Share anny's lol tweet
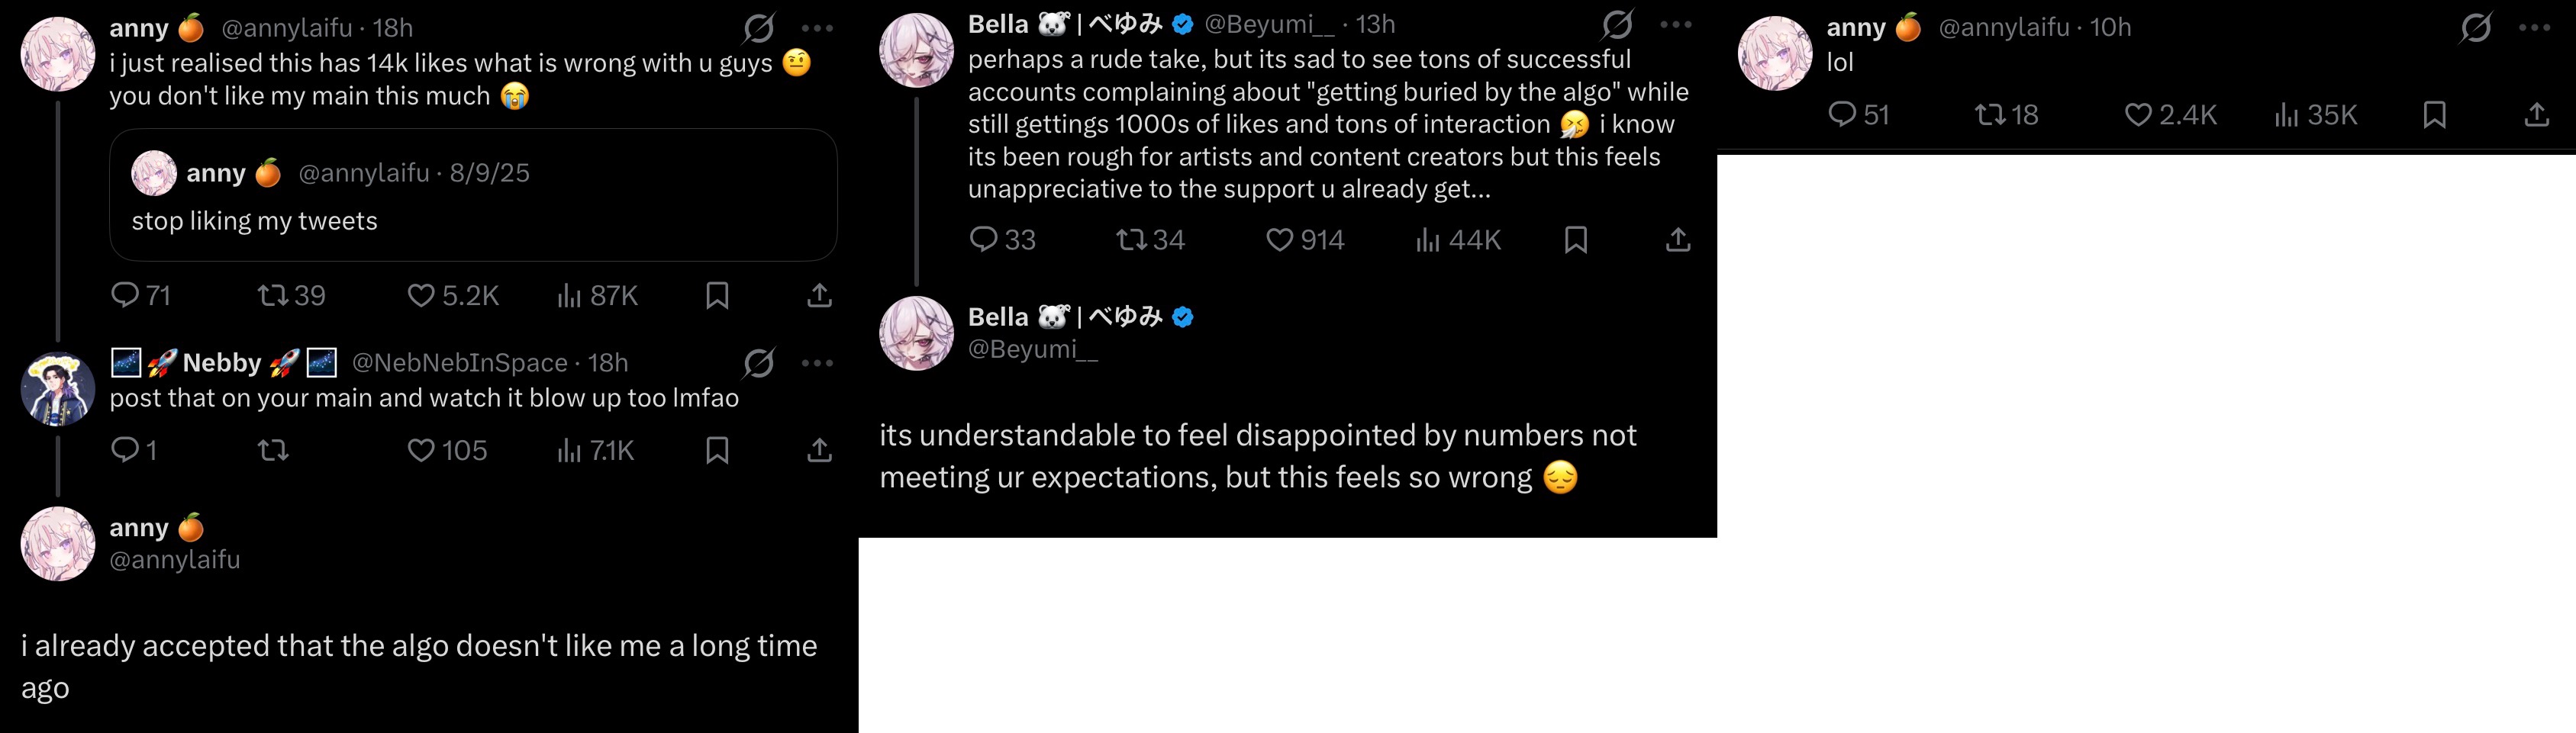This screenshot has height=733, width=2576. 2537,115
